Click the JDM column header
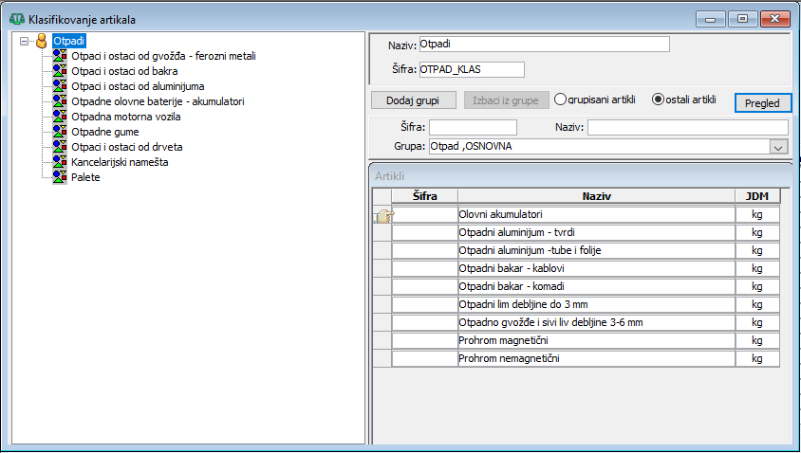The width and height of the screenshot is (801, 453). pos(757,196)
